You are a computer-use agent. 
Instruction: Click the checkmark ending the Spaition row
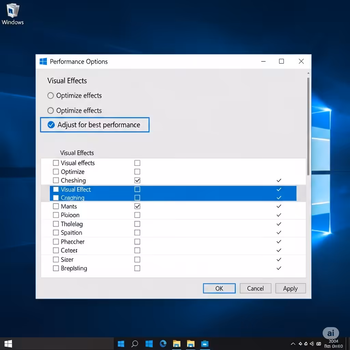coord(279,232)
